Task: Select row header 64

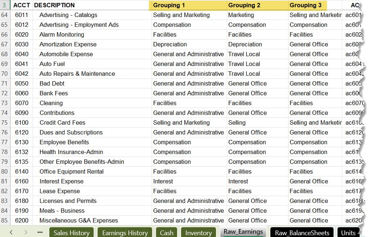Action: click(x=4, y=15)
